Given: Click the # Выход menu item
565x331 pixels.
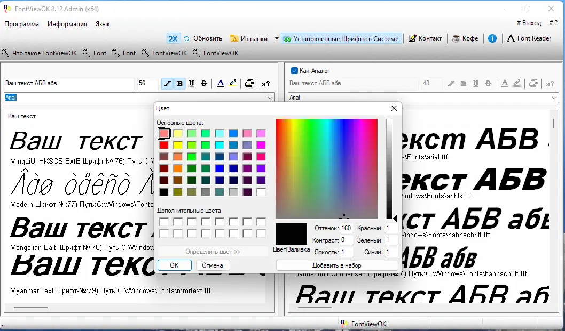Looking at the screenshot, I should (529, 23).
